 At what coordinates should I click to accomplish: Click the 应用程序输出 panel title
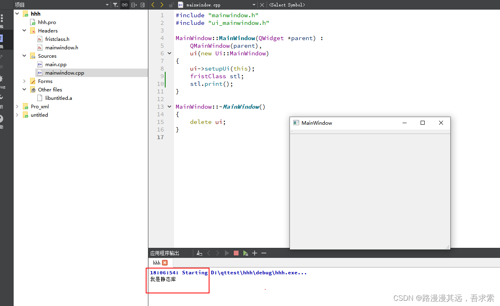(165, 253)
